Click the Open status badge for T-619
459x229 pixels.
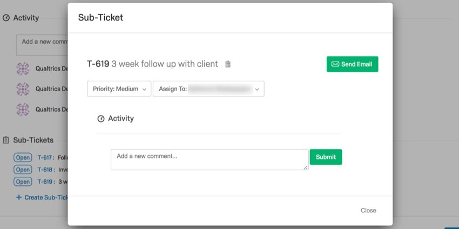coord(23,182)
